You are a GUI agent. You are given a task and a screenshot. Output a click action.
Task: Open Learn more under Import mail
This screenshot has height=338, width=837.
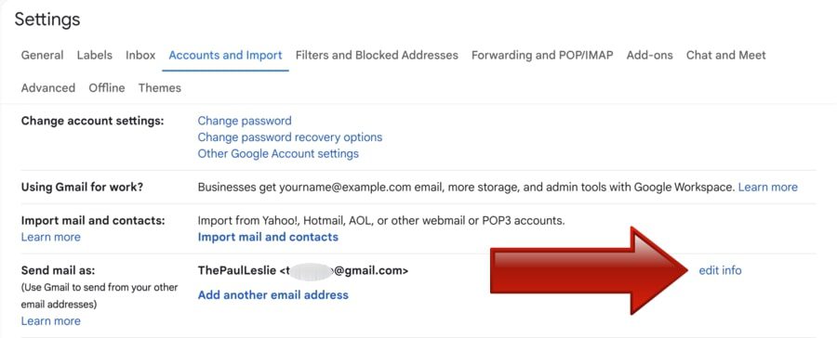pyautogui.click(x=51, y=237)
